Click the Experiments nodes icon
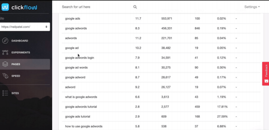269x130 pixels. click(5, 52)
